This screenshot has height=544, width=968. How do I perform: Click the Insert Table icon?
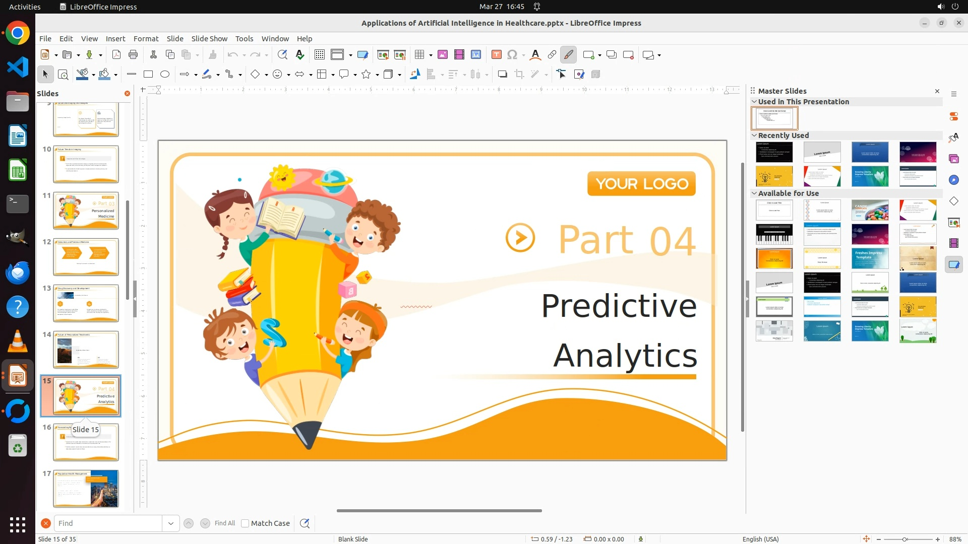point(419,55)
